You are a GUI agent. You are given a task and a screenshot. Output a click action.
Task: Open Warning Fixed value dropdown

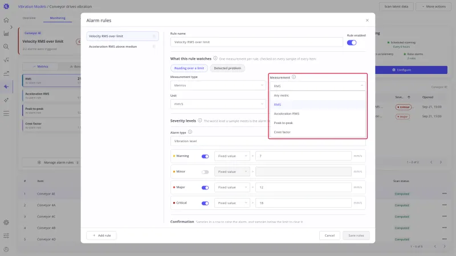[x=232, y=156]
